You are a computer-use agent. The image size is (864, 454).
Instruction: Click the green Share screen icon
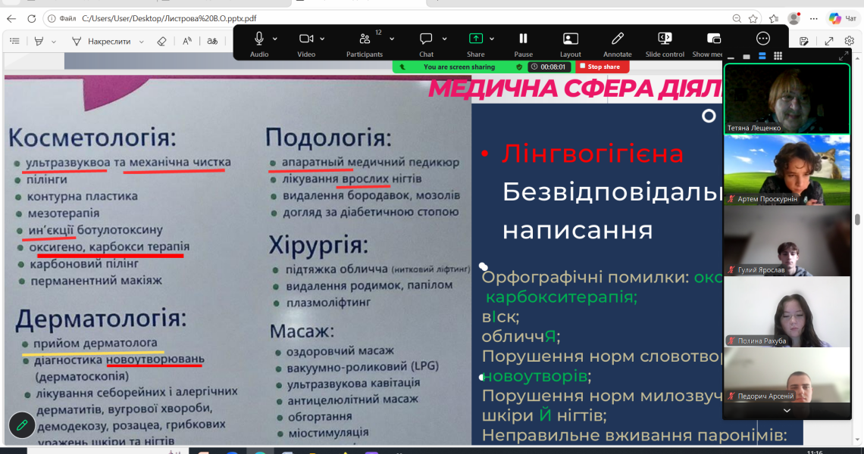pyautogui.click(x=475, y=39)
